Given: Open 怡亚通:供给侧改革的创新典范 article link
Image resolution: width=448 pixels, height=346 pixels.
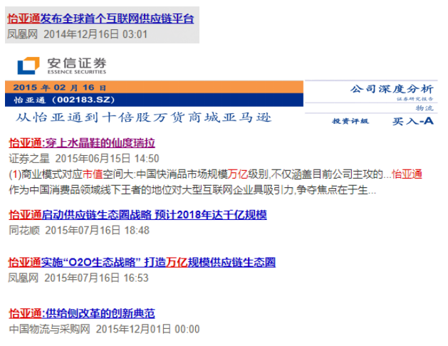Looking at the screenshot, I should click(81, 313).
